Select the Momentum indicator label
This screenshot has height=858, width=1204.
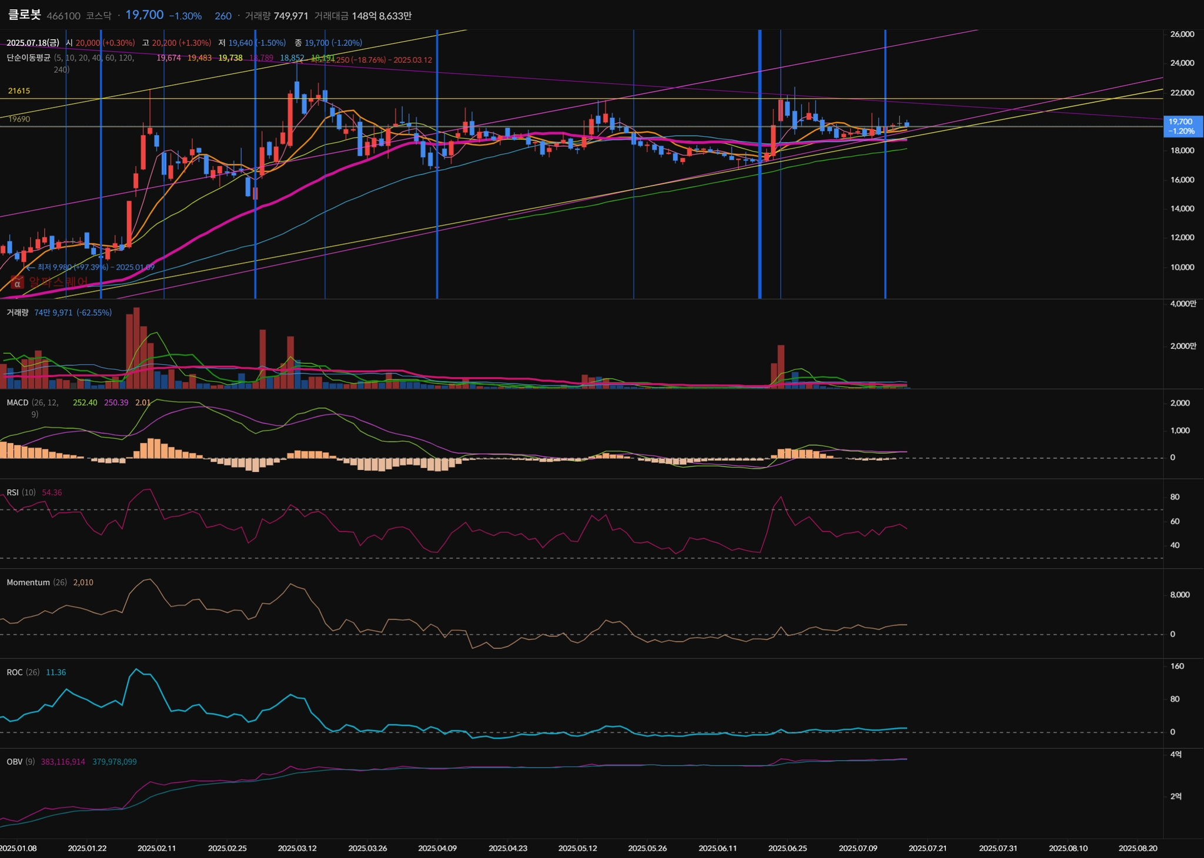point(28,583)
